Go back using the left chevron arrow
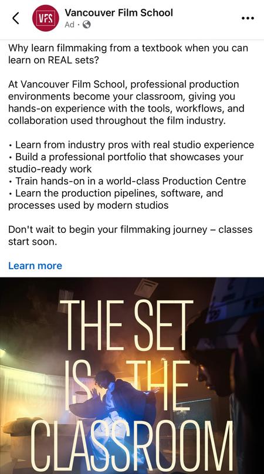This screenshot has width=264, height=474. click(16, 18)
